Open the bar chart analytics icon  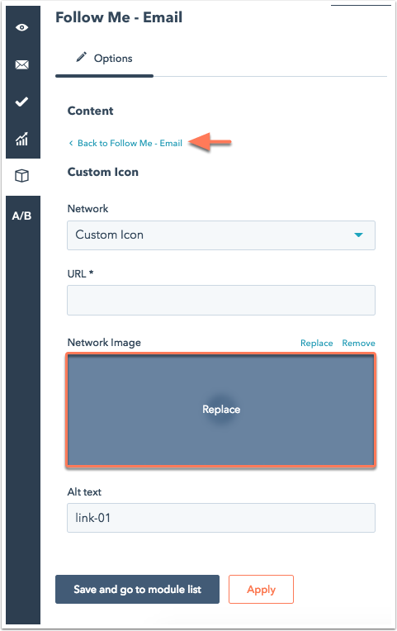pos(21,139)
